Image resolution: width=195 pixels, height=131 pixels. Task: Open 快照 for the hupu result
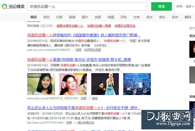click(69, 123)
